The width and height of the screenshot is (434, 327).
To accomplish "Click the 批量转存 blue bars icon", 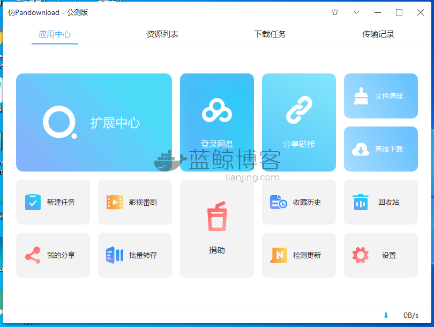I will point(115,255).
